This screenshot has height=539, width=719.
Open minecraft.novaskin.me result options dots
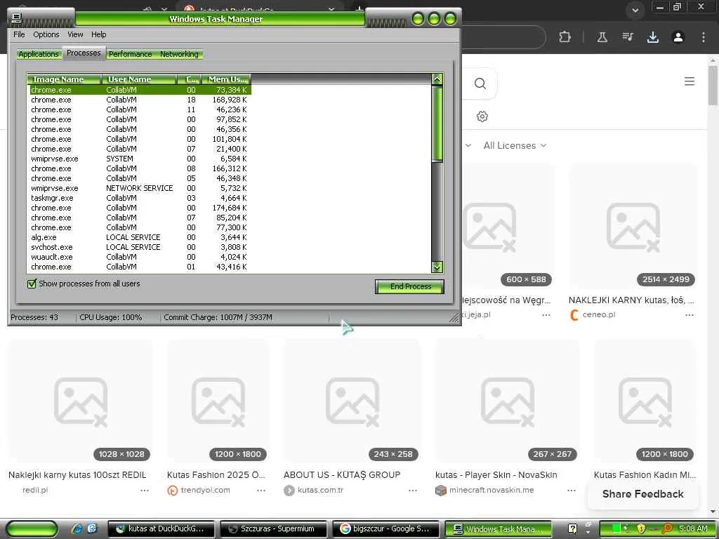(572, 491)
